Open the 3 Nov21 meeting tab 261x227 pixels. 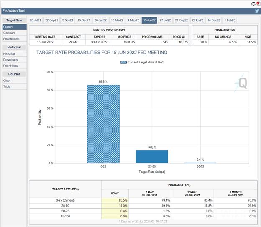[68, 20]
